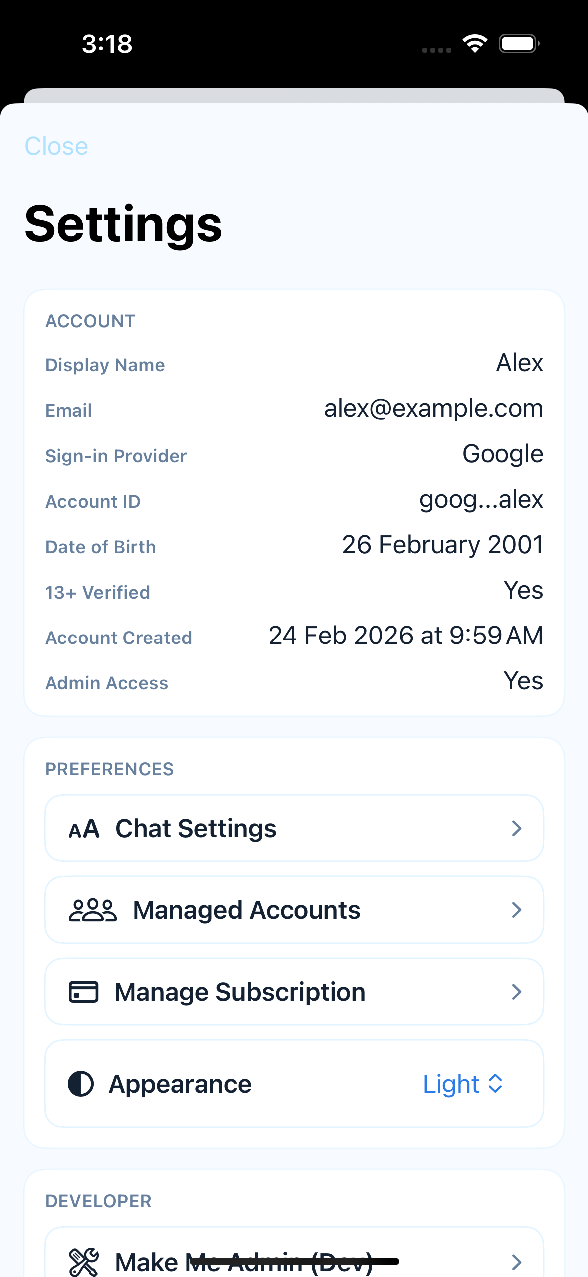The image size is (588, 1277).
Task: Expand the Manage Subscription chevron
Action: click(517, 992)
